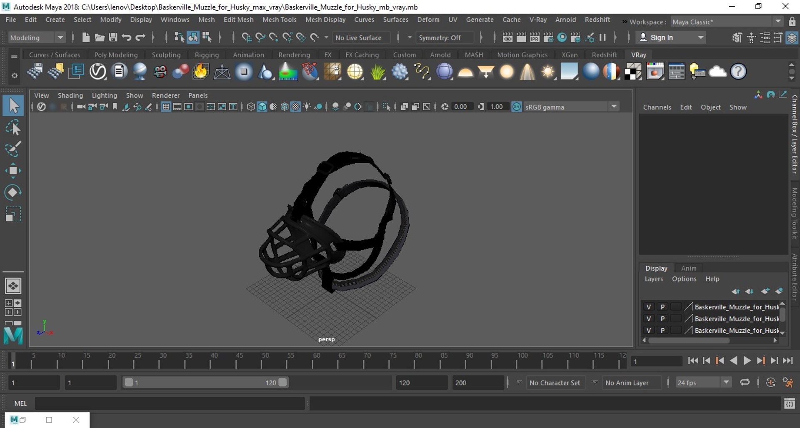Expand the Sign In account dropdown
The height and width of the screenshot is (428, 800).
click(x=701, y=37)
